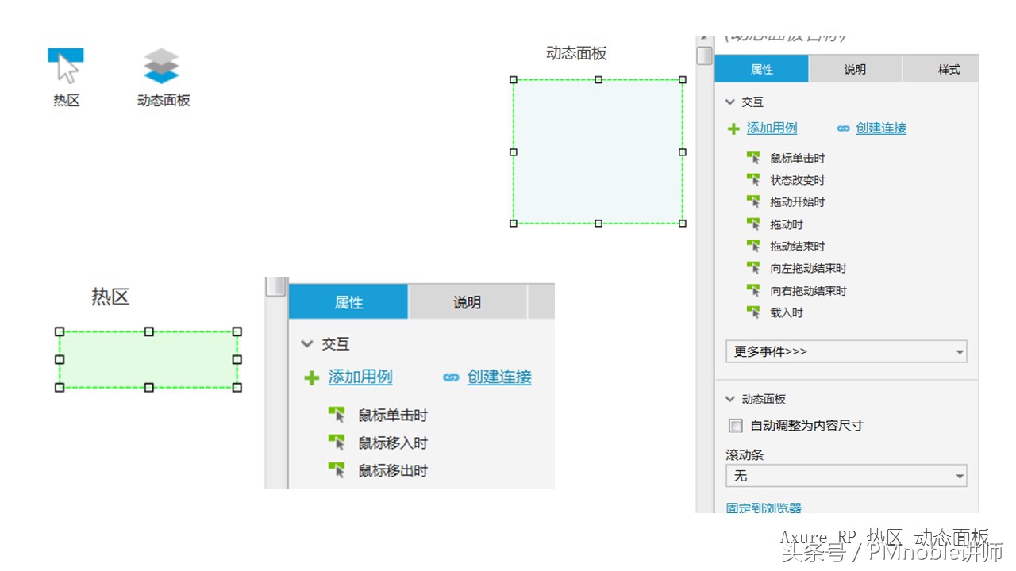Click the cursor icon beside 鼠标单击时 event
The height and width of the screenshot is (571, 1016).
click(x=752, y=157)
